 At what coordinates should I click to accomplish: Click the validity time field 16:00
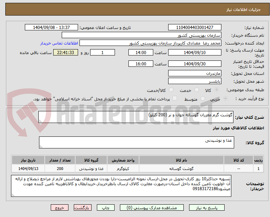[x=141, y=64]
